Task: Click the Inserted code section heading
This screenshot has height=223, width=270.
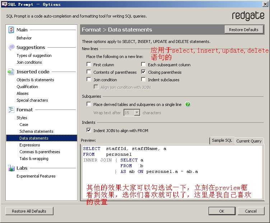Action: [33, 72]
